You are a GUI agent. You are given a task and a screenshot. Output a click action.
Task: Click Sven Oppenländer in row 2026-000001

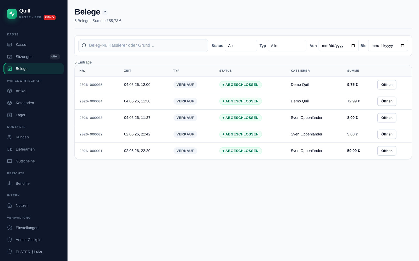point(306,151)
